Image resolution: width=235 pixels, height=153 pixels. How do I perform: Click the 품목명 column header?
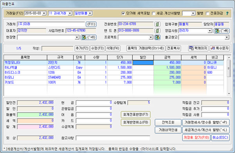(x=25, y=57)
